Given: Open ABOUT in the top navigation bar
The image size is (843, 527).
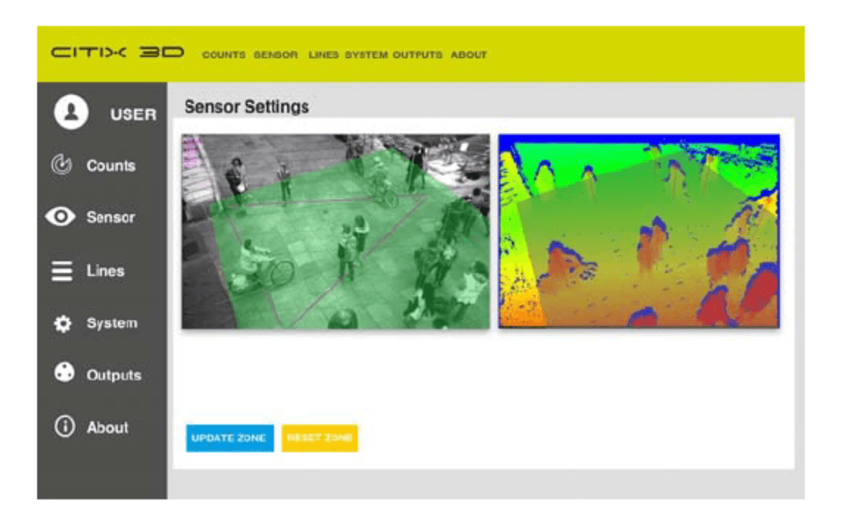Looking at the screenshot, I should (468, 55).
